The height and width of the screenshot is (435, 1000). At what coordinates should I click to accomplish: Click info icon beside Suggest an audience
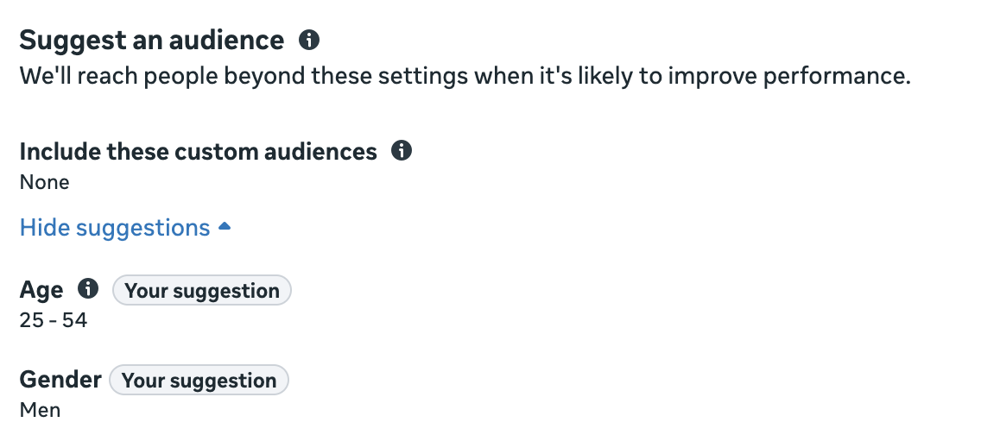point(308,40)
